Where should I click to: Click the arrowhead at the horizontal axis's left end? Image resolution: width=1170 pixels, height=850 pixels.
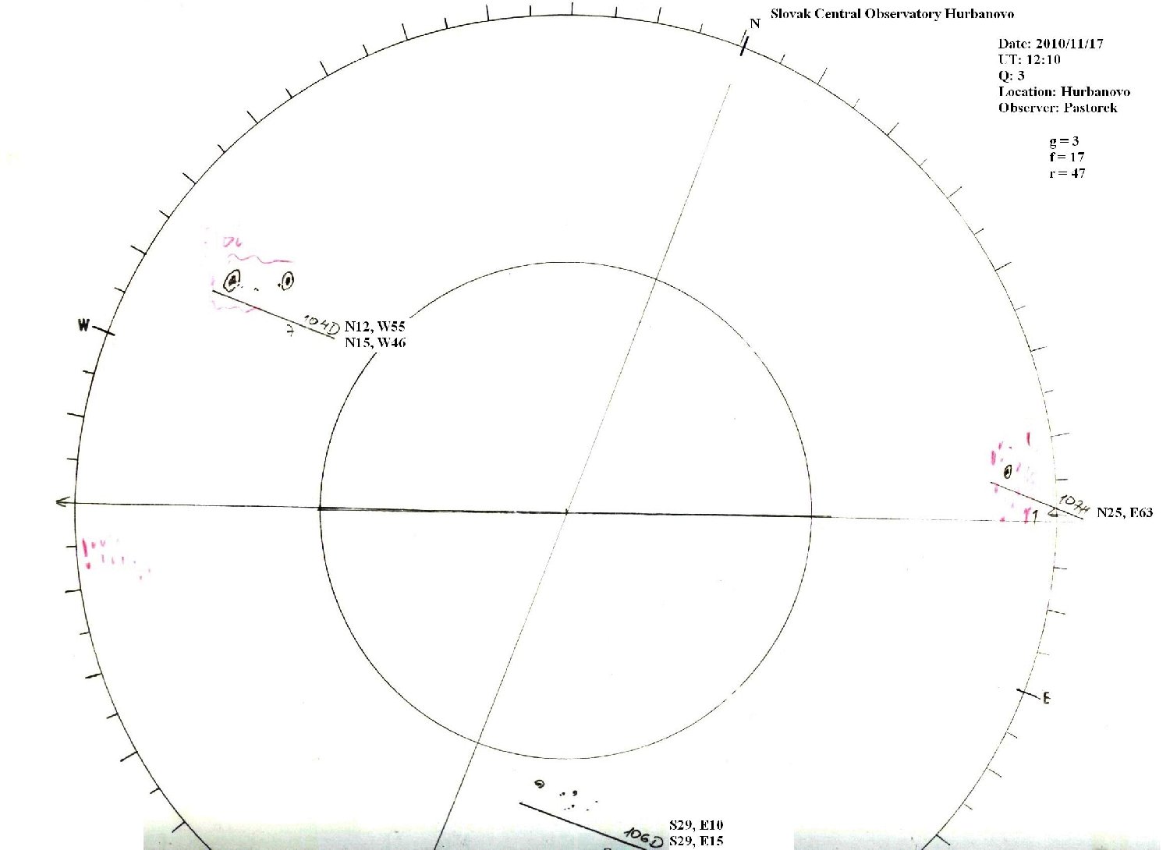61,501
